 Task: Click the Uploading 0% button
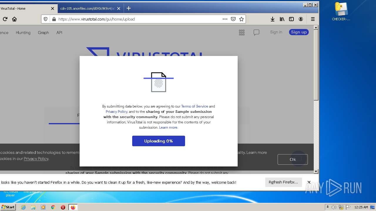pyautogui.click(x=159, y=141)
